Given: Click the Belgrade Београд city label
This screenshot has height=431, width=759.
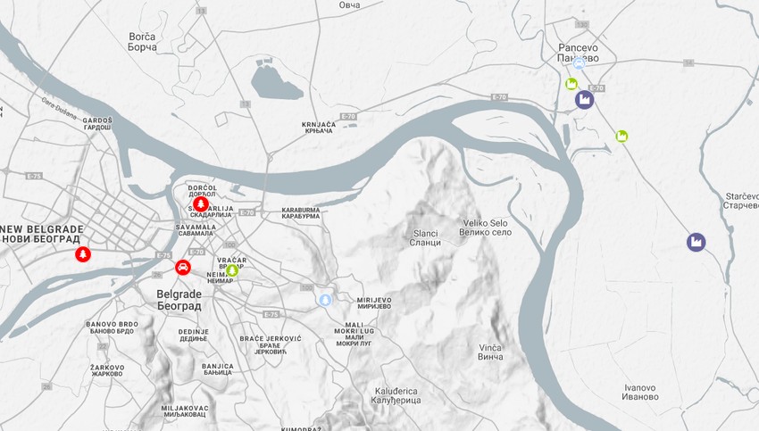Looking at the screenshot, I should pyautogui.click(x=179, y=300).
